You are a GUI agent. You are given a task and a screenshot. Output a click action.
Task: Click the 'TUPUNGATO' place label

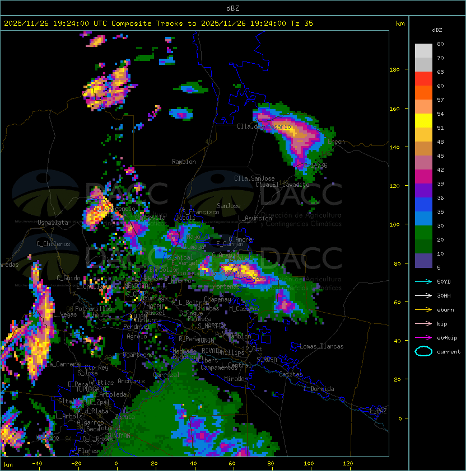(91, 389)
